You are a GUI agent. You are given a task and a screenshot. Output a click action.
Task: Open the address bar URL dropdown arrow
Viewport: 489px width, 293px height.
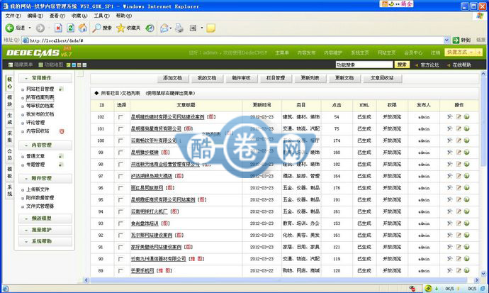(x=446, y=40)
